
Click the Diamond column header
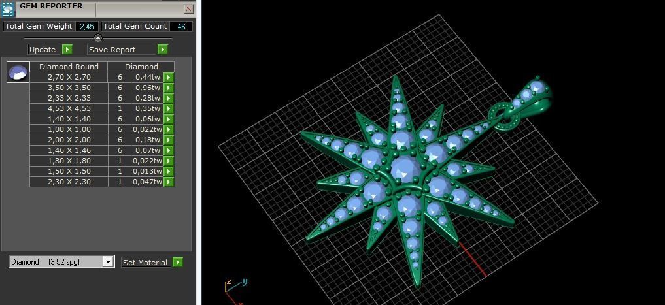pyautogui.click(x=141, y=67)
